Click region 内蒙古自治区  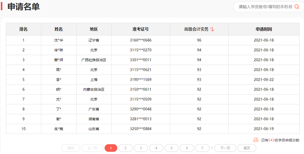(93, 90)
